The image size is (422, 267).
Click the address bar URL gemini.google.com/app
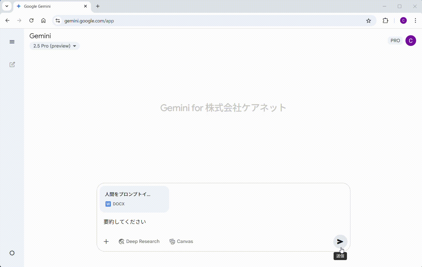click(89, 21)
